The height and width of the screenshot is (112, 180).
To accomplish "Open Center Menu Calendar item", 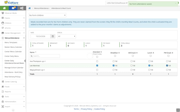I will click(x=13, y=52).
